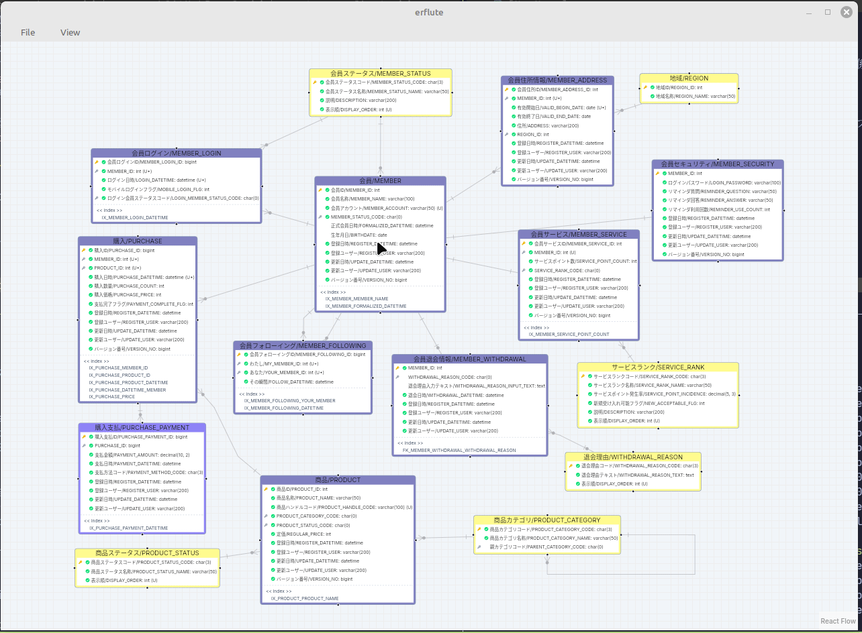
Task: Select the 会員ログイン/MEMBER_LOGIN table header
Action: click(177, 153)
